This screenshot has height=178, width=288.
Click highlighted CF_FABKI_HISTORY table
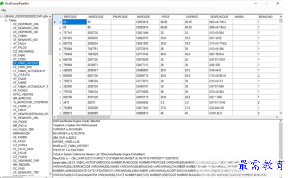26,63
